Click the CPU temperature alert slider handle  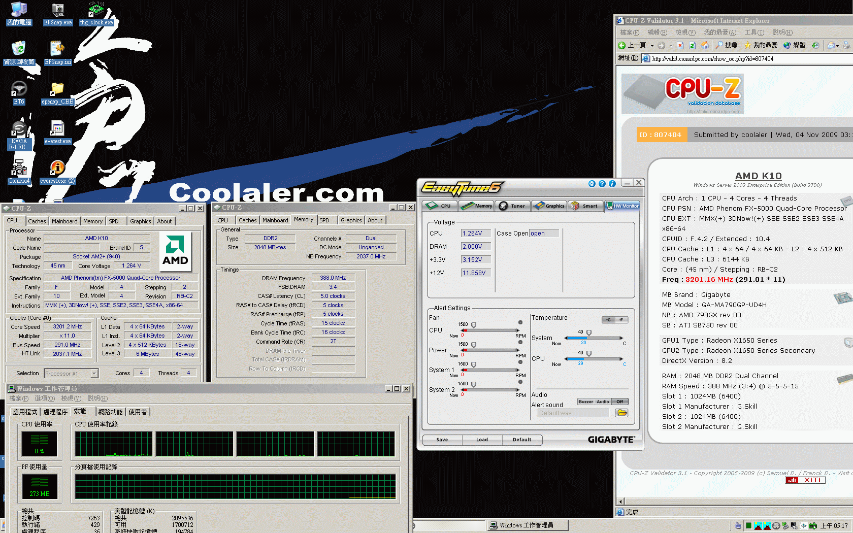[x=589, y=353]
